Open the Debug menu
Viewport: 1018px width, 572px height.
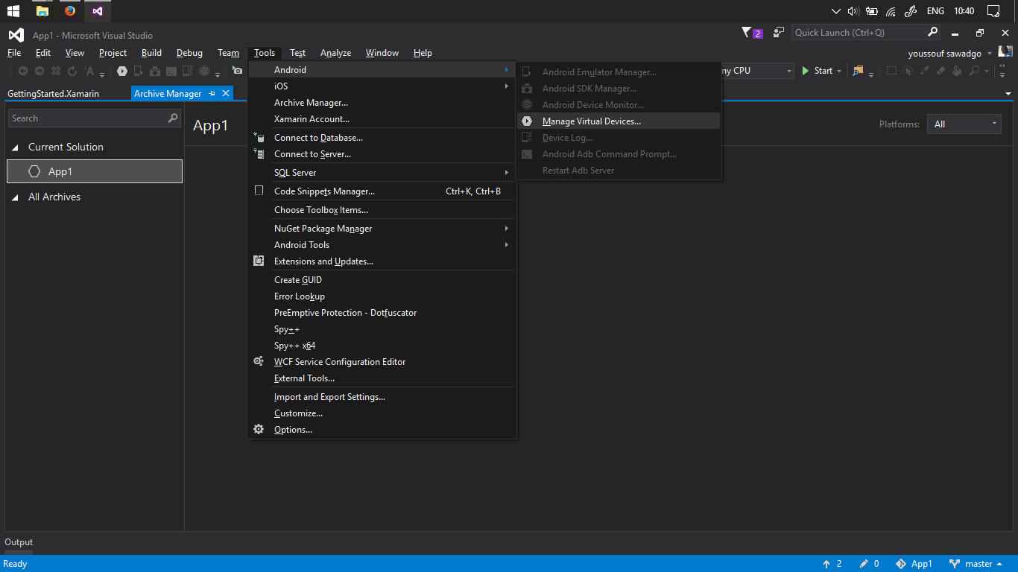click(x=189, y=53)
